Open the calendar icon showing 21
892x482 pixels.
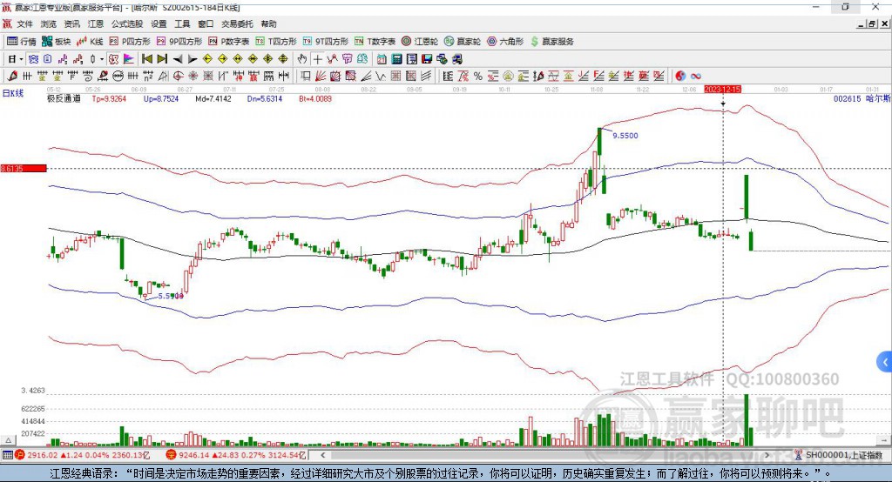(x=382, y=59)
